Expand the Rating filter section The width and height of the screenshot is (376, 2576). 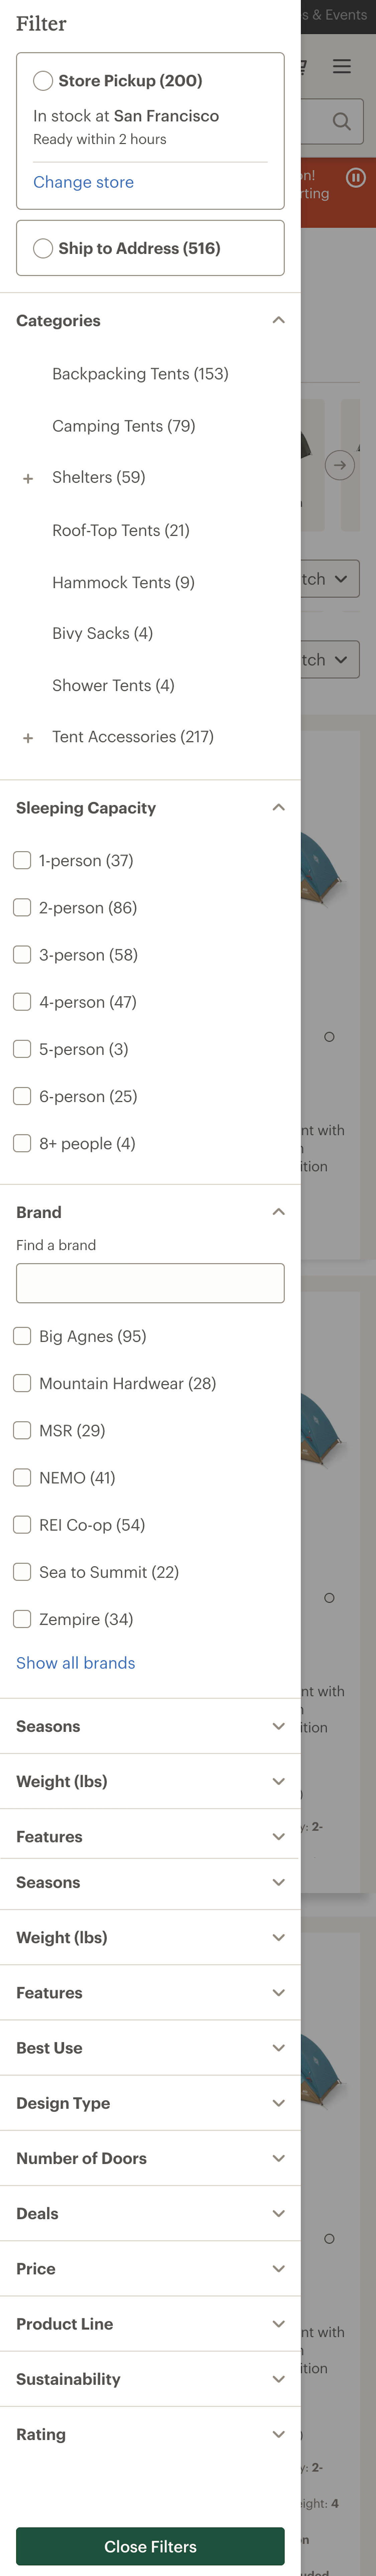pos(279,2434)
